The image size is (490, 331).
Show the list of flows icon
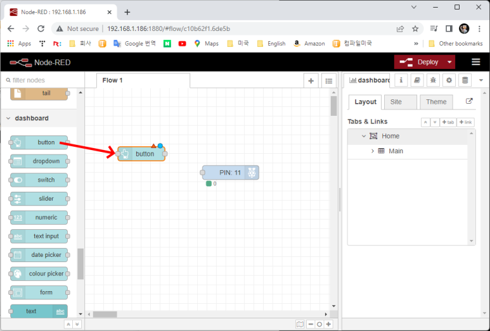(328, 80)
